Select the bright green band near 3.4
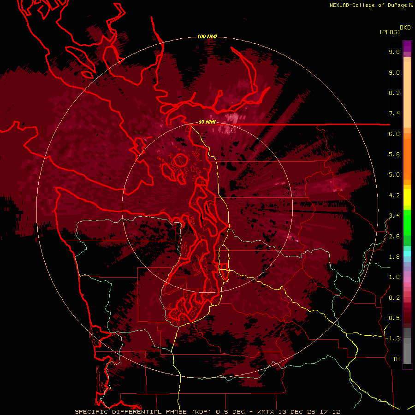The height and width of the screenshot is (415, 415). coord(407,222)
